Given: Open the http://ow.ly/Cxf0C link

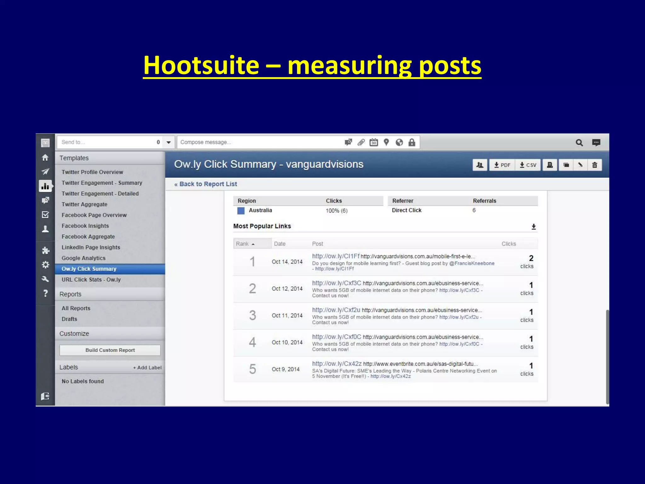Looking at the screenshot, I should (337, 337).
